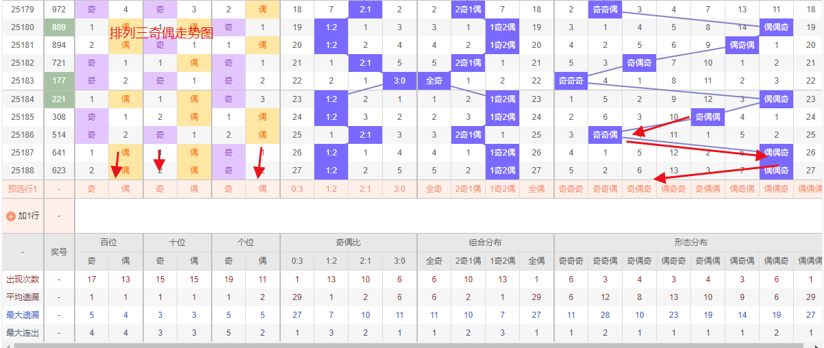Click the orange plus icon beside 加1行
The height and width of the screenshot is (348, 824).
[x=11, y=216]
